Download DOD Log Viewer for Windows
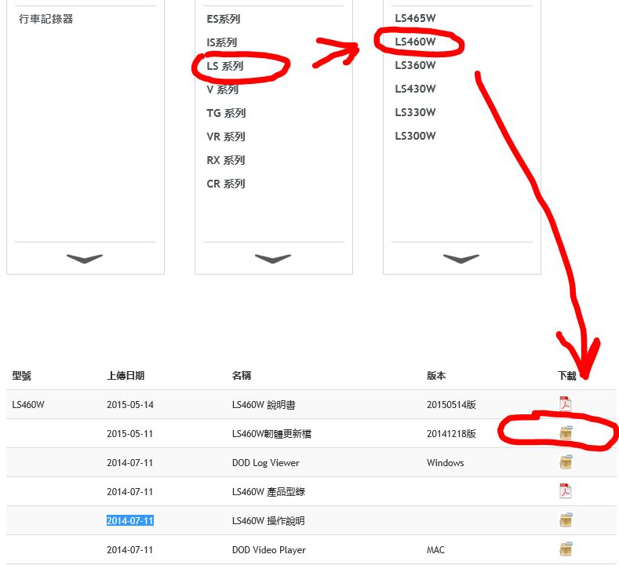The height and width of the screenshot is (565, 619). click(x=565, y=462)
